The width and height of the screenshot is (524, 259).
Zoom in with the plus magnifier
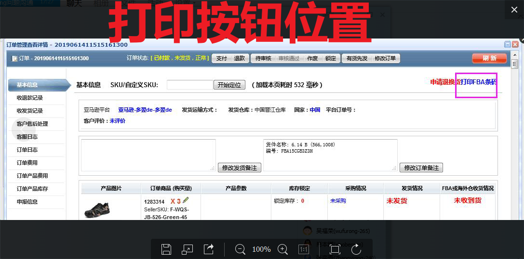283,249
